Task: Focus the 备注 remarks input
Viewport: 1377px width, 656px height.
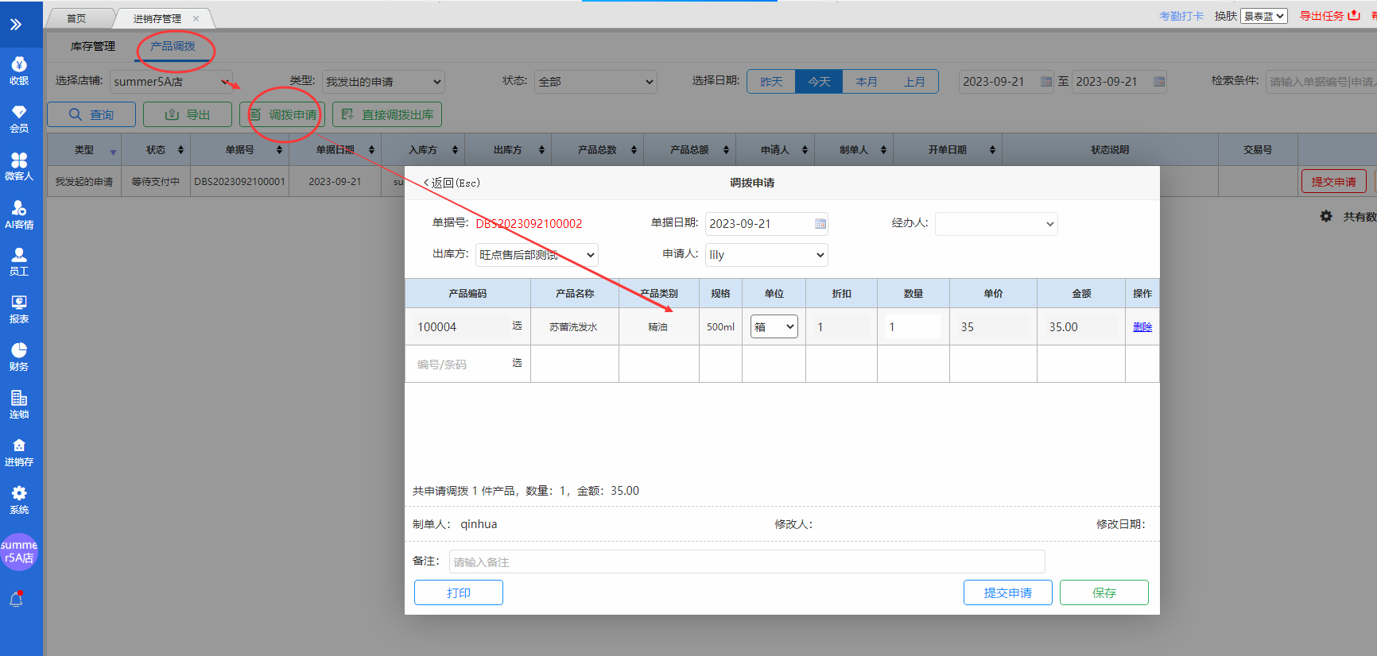Action: [747, 561]
